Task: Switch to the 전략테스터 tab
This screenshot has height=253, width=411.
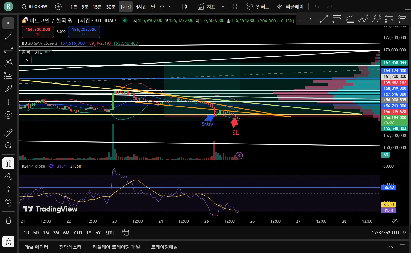Action: (70, 247)
